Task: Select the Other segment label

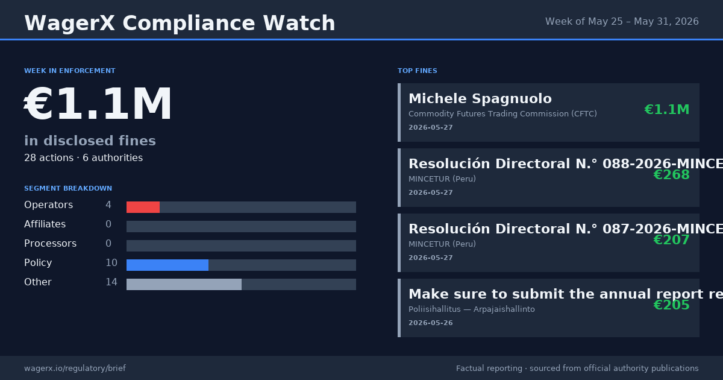Action: [x=38, y=282]
